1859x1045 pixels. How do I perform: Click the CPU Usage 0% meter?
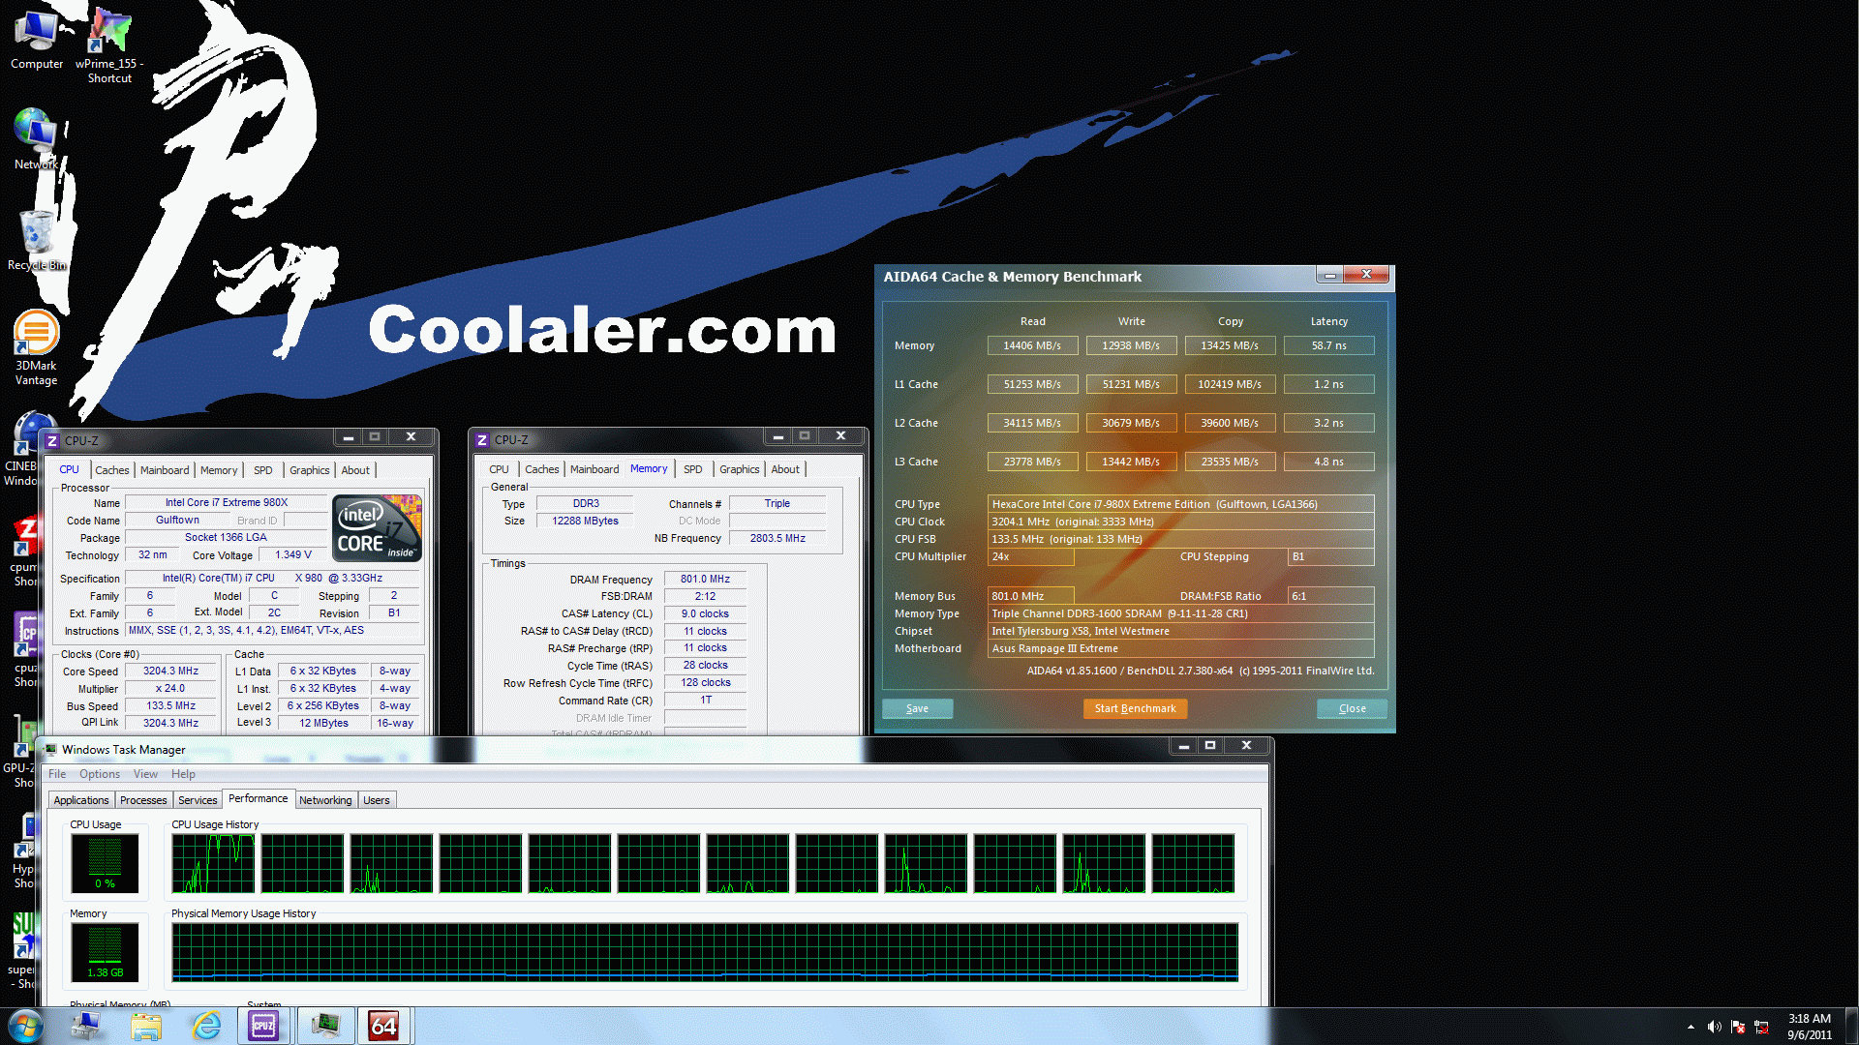pyautogui.click(x=105, y=863)
